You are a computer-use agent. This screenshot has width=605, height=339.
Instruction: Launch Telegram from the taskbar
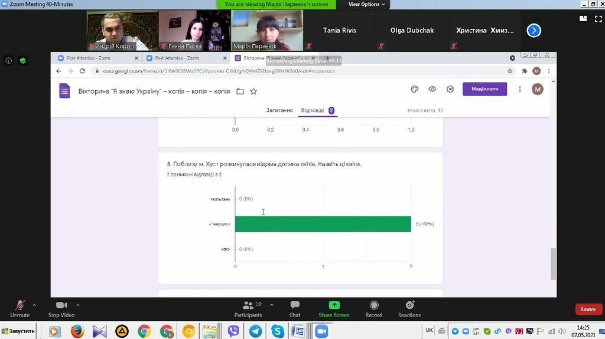pyautogui.click(x=255, y=331)
